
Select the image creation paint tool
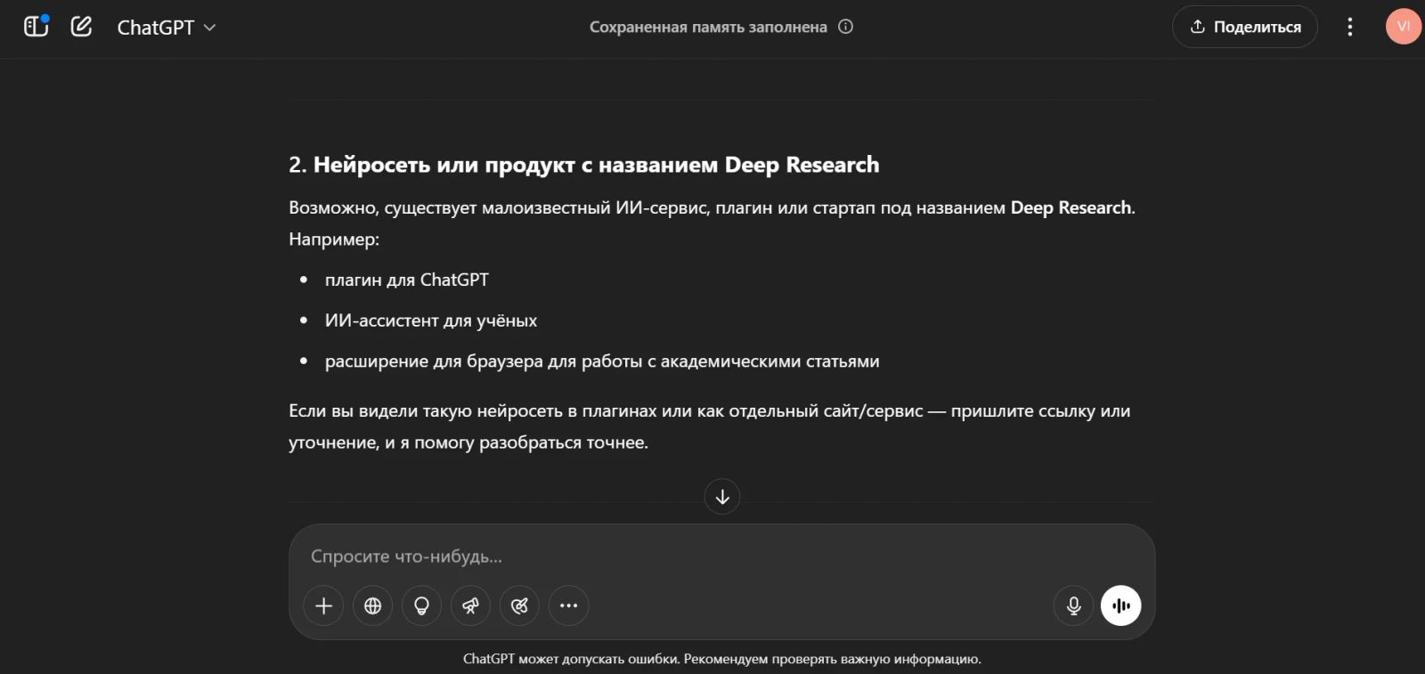coord(520,606)
